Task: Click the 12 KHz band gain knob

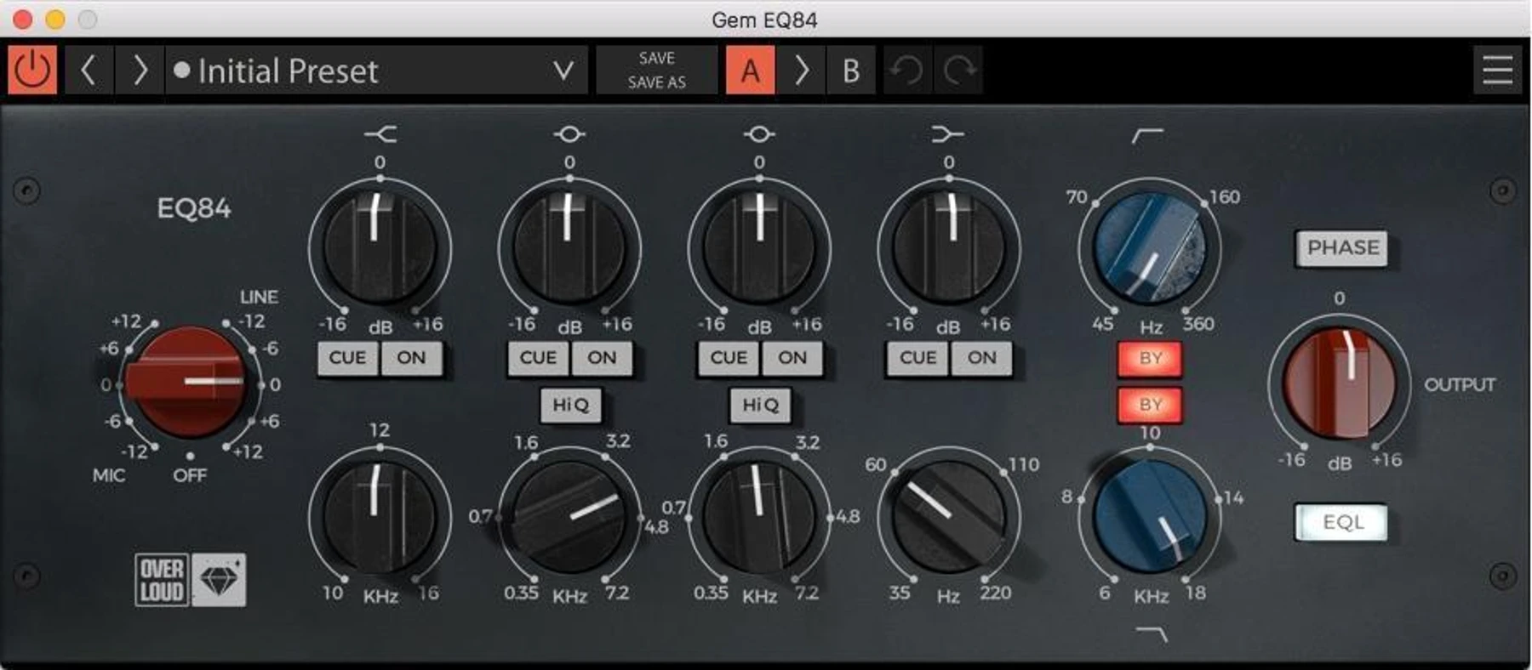Action: pyautogui.click(x=380, y=248)
